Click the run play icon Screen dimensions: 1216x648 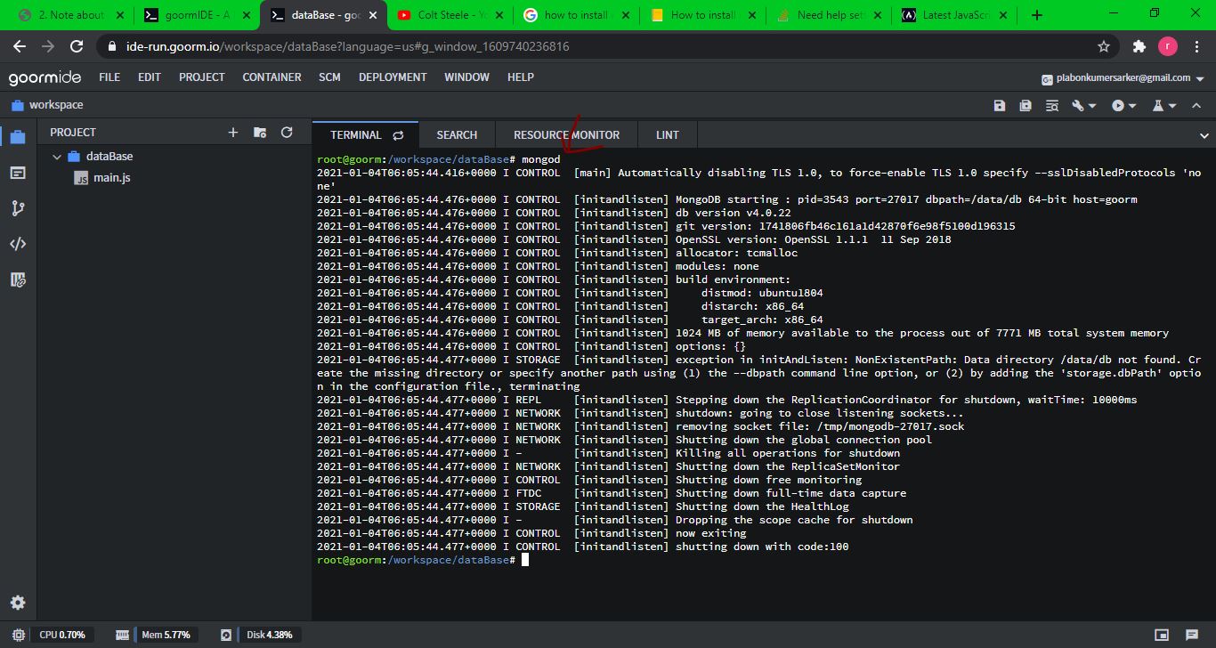point(1118,105)
